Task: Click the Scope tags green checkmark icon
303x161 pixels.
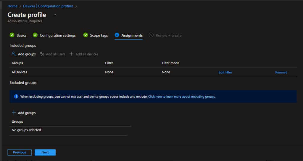Action: [86, 35]
